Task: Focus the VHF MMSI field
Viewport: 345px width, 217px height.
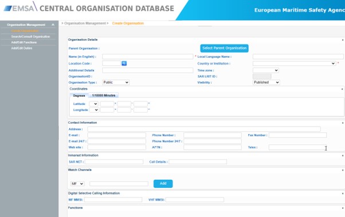Action: 195,200
